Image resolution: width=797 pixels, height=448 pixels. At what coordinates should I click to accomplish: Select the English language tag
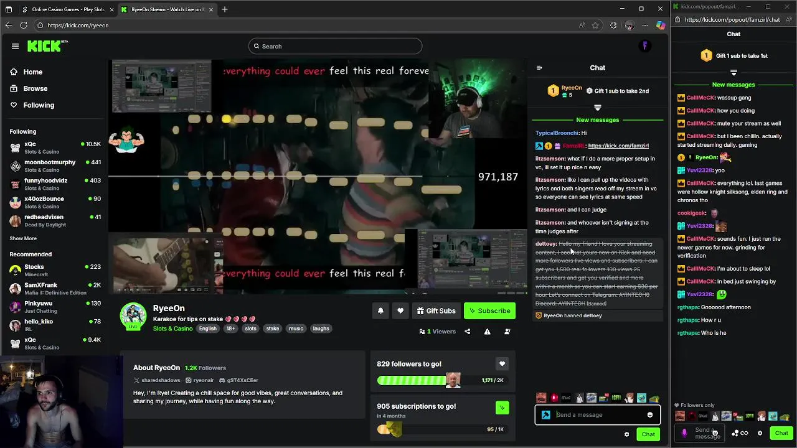(x=208, y=329)
